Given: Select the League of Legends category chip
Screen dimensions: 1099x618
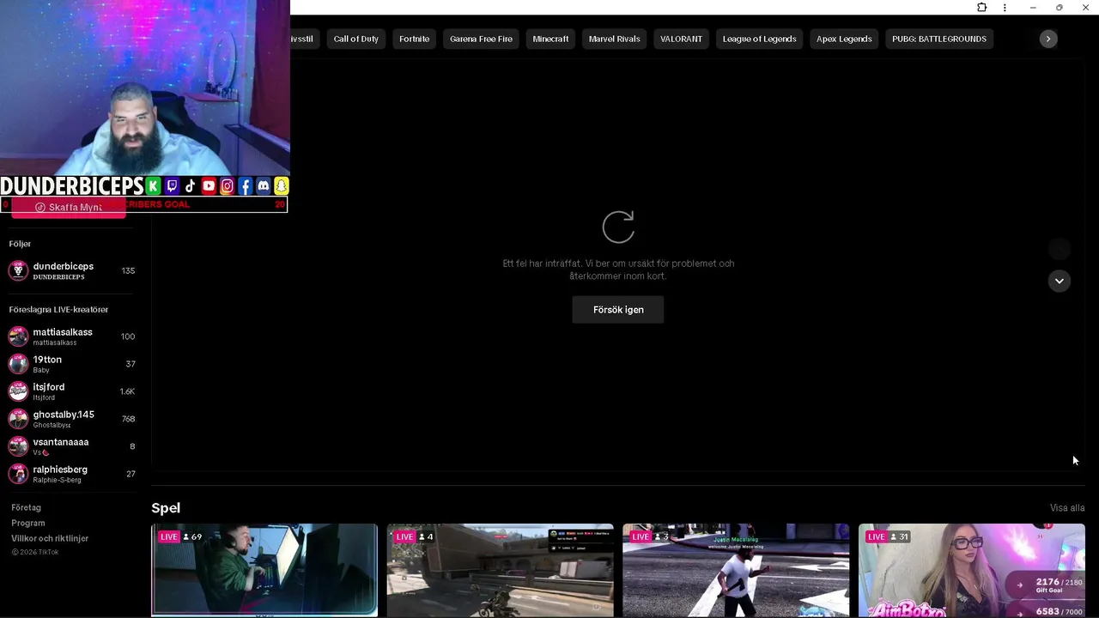Looking at the screenshot, I should 759,39.
